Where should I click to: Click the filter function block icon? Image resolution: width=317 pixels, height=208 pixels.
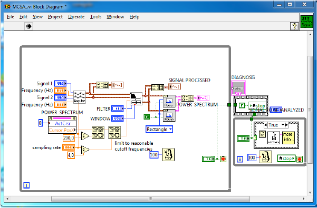click(136, 98)
